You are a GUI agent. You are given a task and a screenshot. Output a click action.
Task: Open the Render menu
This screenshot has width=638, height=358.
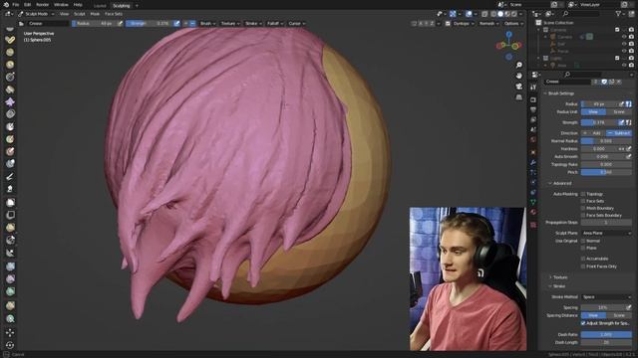tap(42, 4)
